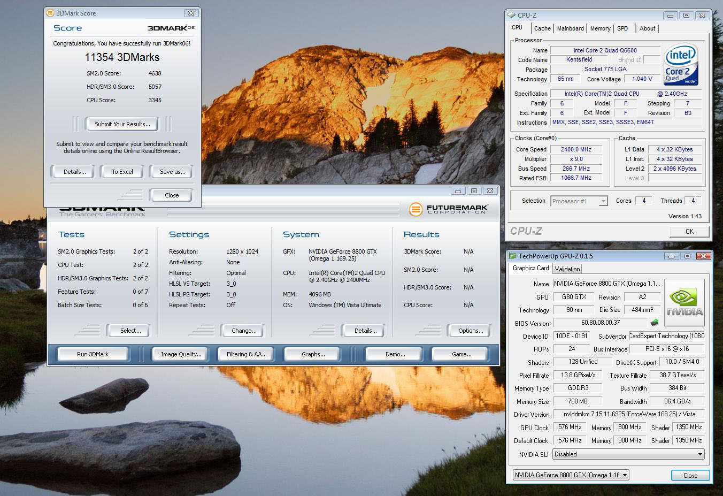Image resolution: width=723 pixels, height=496 pixels.
Task: Click Close button in 3DMark Score dialog
Action: click(172, 195)
